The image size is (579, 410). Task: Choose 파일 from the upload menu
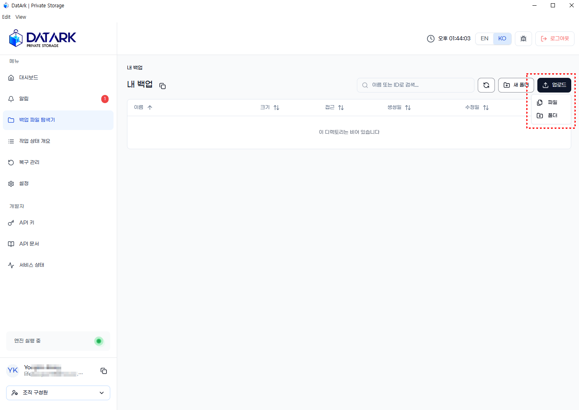[x=551, y=102]
